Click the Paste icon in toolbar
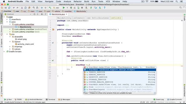 tap(29, 8)
